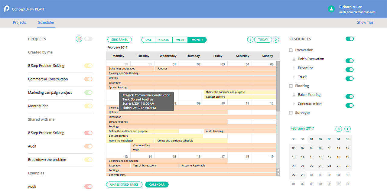Select Marketing campaign project name
Screen dimensions: 387x195
pyautogui.click(x=50, y=93)
